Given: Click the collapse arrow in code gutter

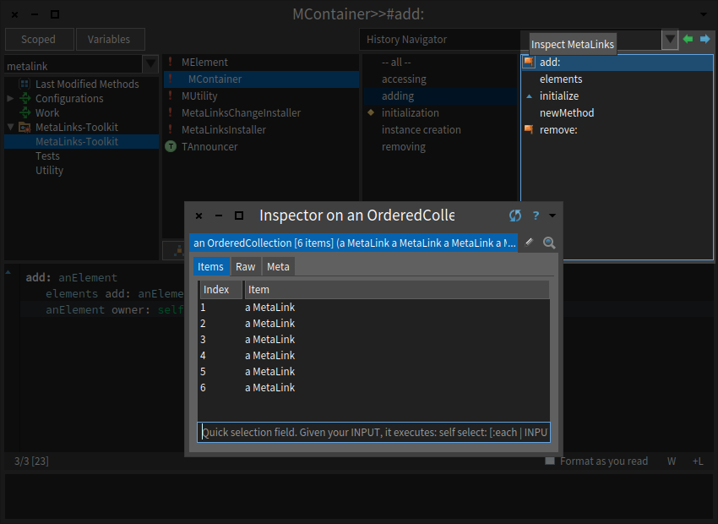Looking at the screenshot, I should (8, 272).
